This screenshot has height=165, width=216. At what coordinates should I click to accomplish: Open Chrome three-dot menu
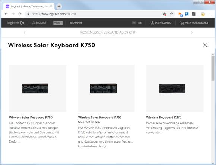(x=210, y=14)
